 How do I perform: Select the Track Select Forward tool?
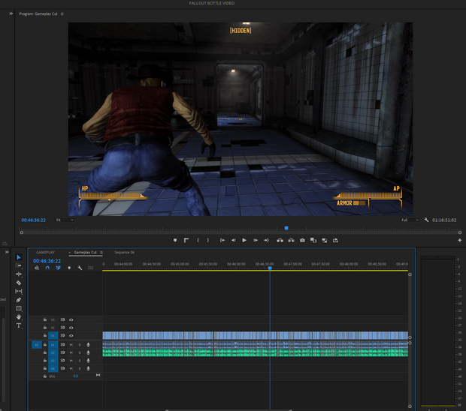tap(19, 265)
